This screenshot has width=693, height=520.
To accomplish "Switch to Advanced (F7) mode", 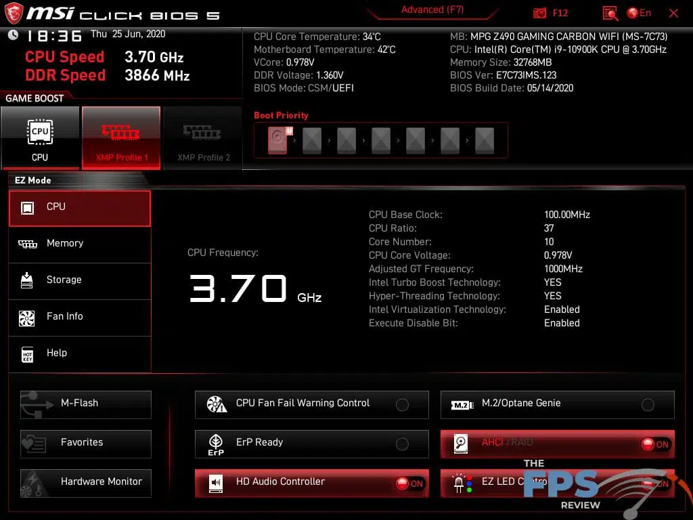I will tap(432, 9).
